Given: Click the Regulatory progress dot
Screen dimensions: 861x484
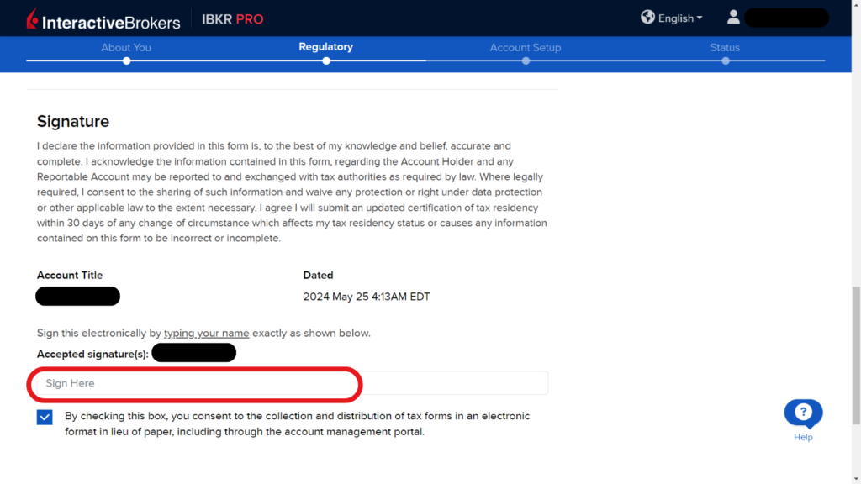Looking at the screenshot, I should pyautogui.click(x=326, y=60).
